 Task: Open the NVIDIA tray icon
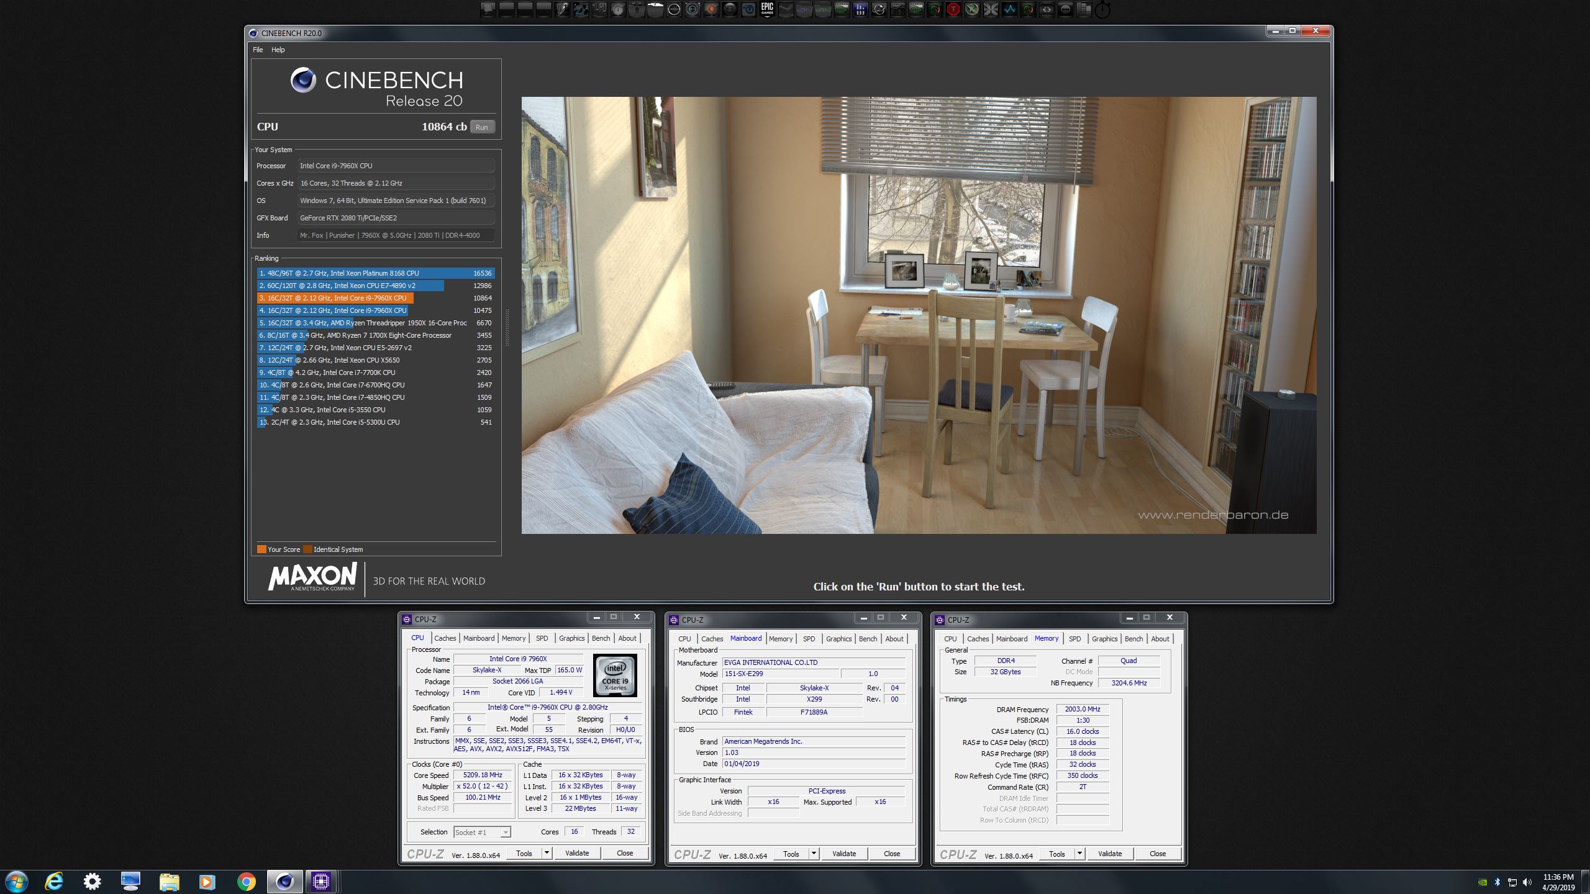pos(1483,882)
